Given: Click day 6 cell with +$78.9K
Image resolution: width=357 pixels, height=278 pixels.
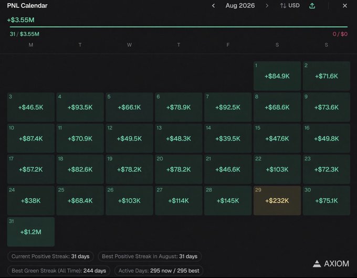Looking at the screenshot, I should coord(178,107).
